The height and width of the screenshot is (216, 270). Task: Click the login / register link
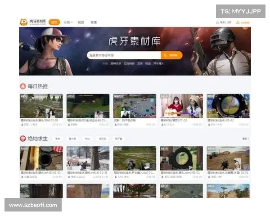point(225,22)
